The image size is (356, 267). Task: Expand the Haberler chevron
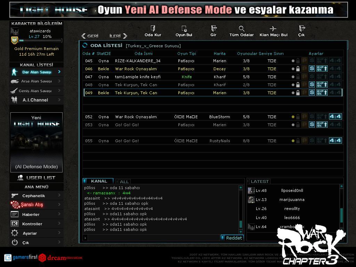pos(59,214)
